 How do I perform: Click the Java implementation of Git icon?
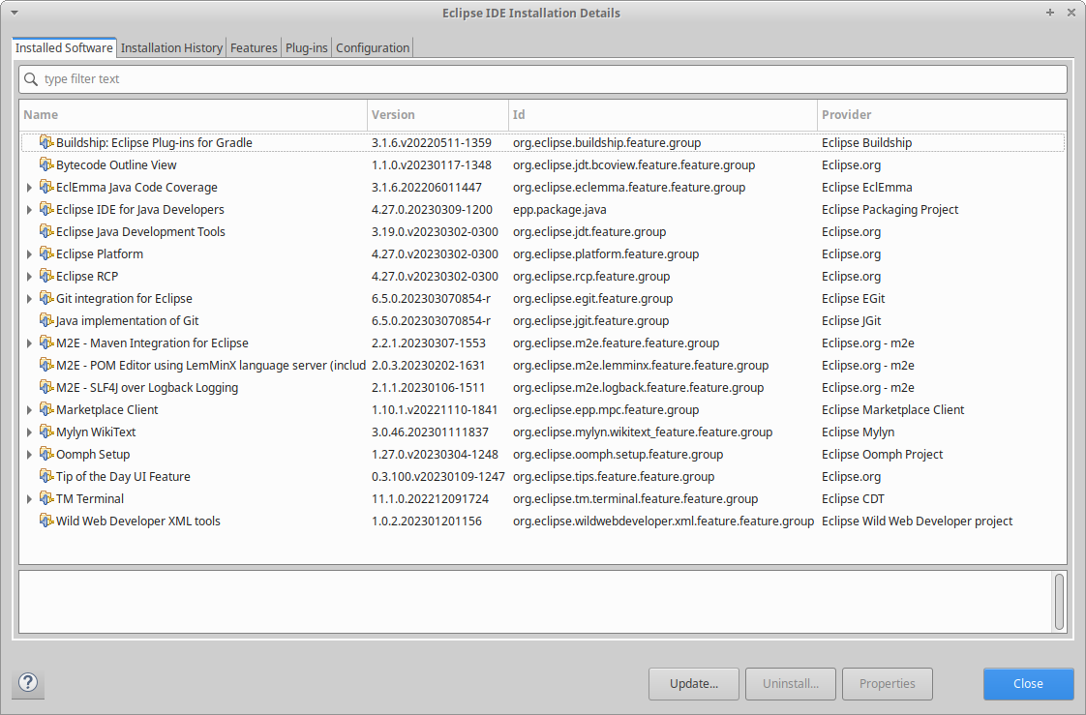(46, 320)
